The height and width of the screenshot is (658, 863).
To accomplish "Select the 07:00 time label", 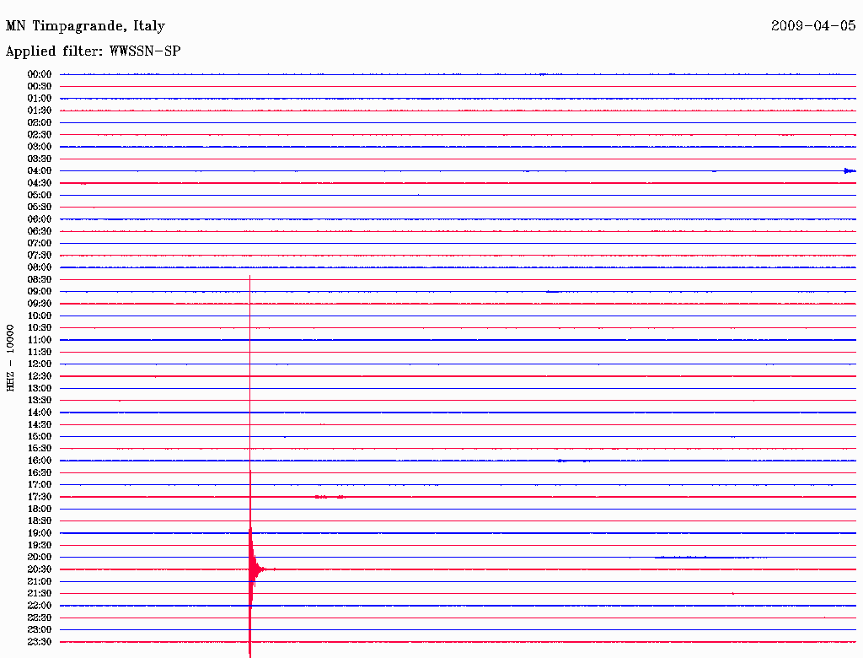I will coord(40,243).
